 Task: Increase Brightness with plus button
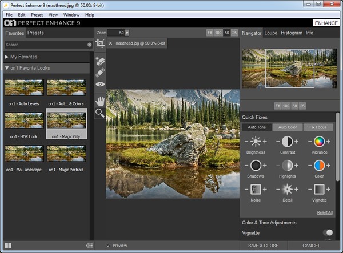(265, 142)
